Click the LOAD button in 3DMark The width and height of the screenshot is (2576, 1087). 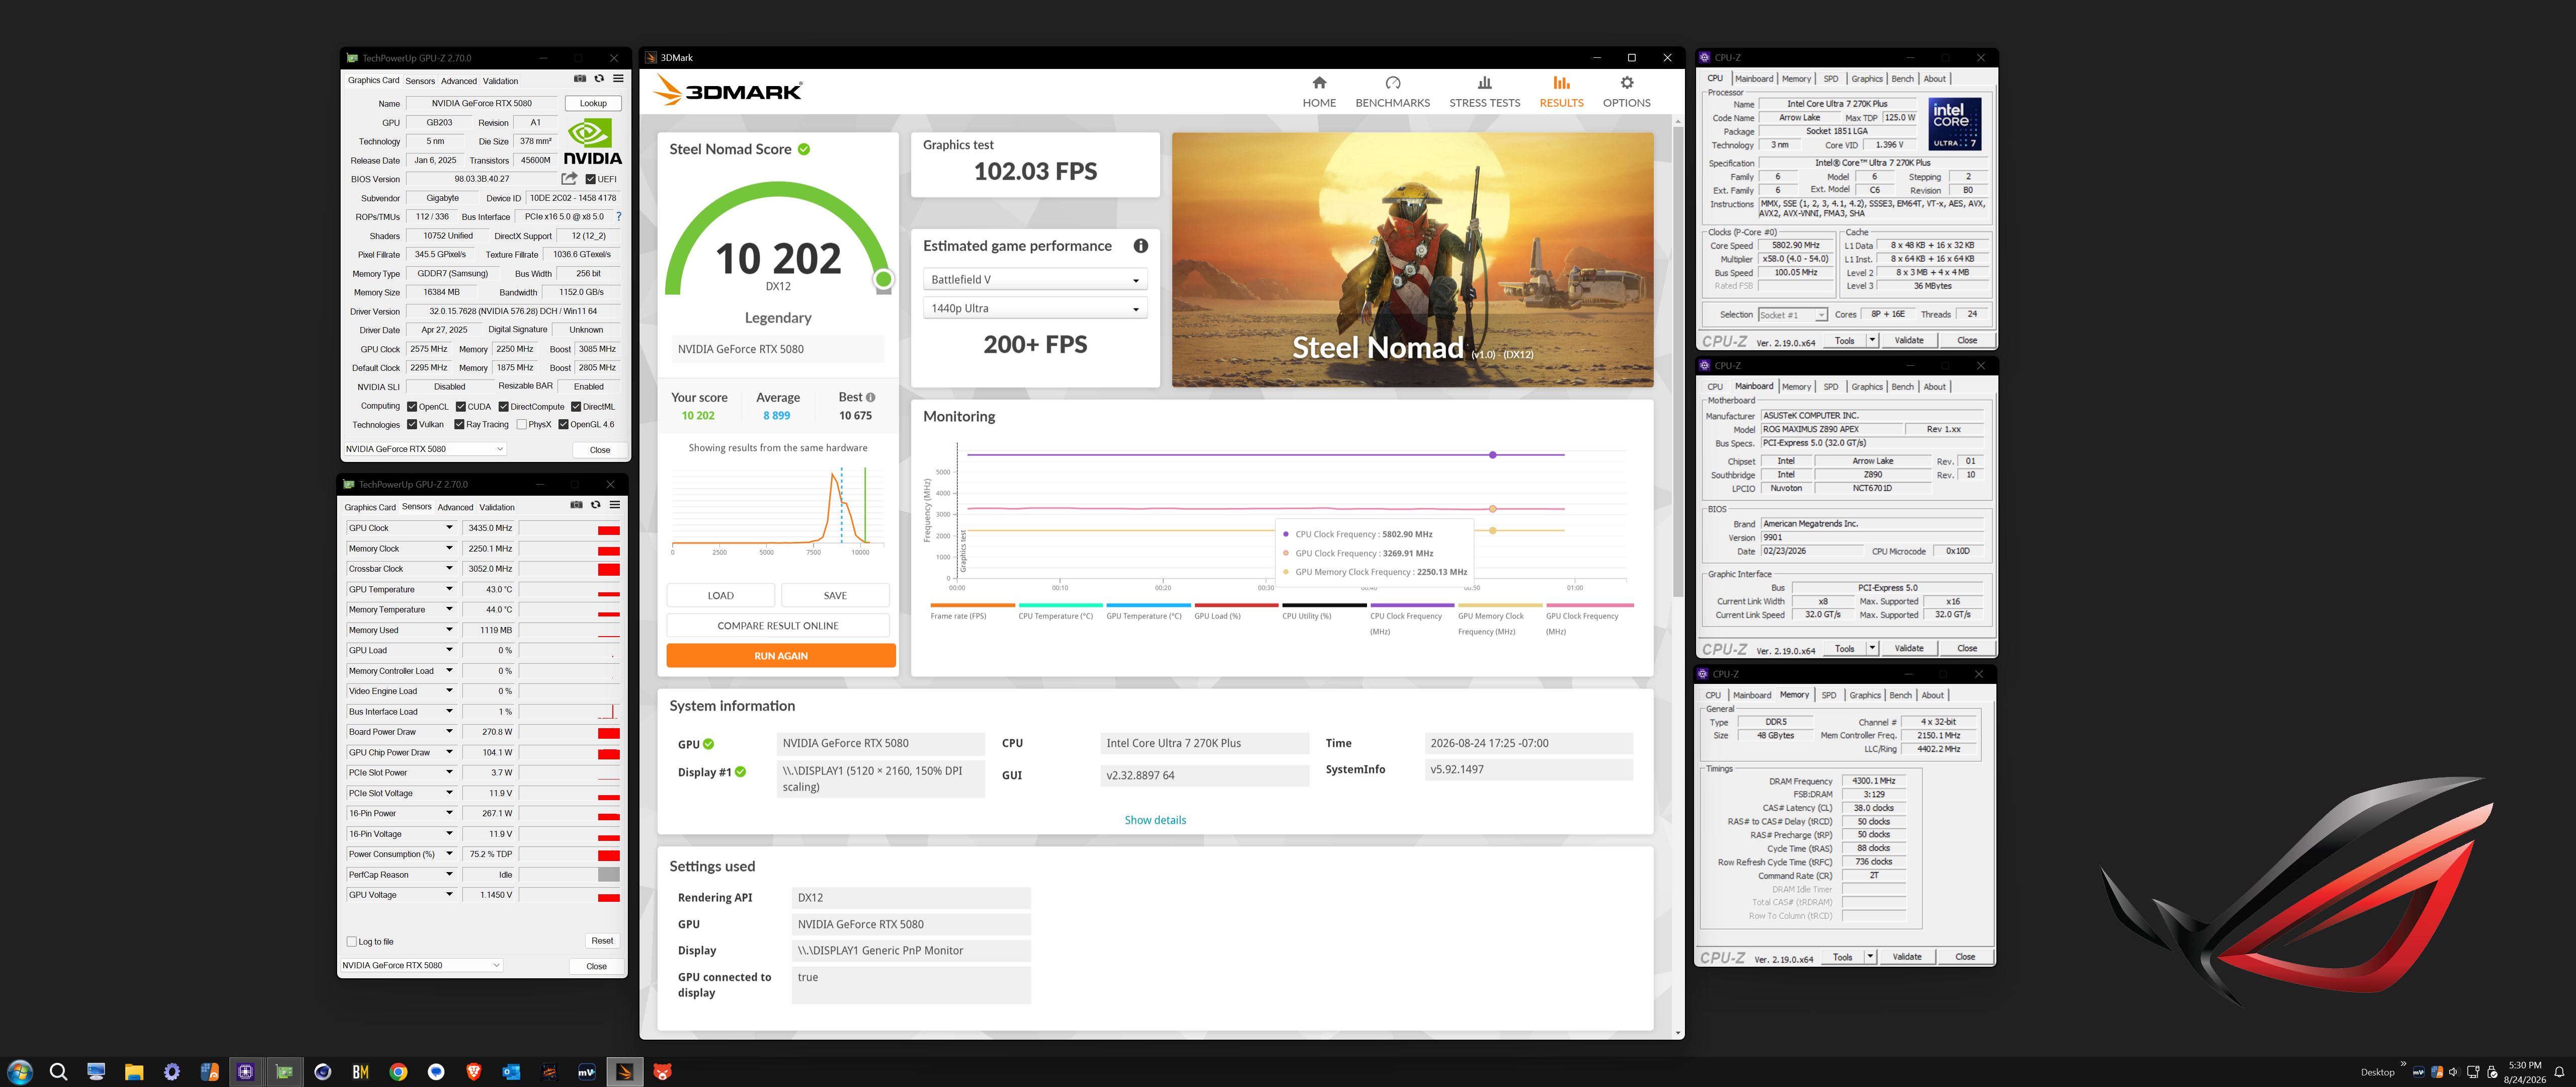720,595
